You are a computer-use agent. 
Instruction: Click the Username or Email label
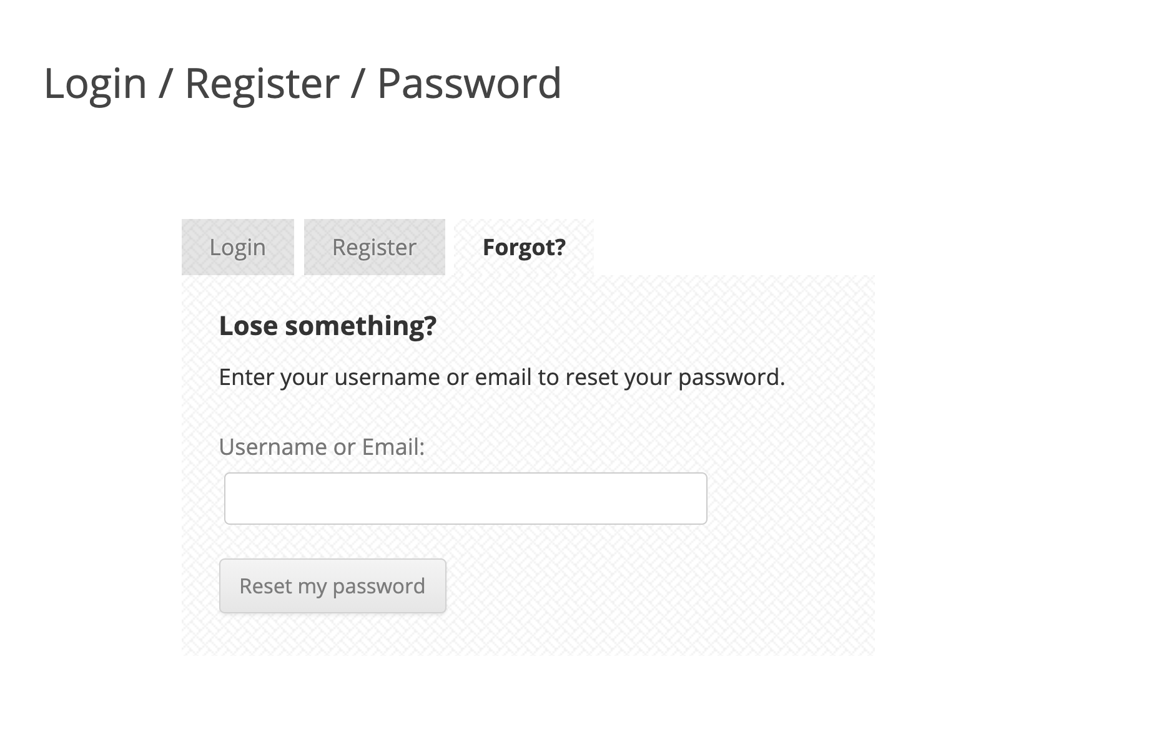click(322, 447)
